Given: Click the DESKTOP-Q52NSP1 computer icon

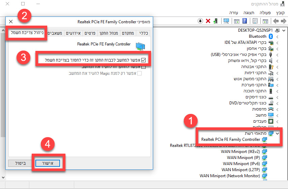Looking at the screenshot, I should coord(277,30).
